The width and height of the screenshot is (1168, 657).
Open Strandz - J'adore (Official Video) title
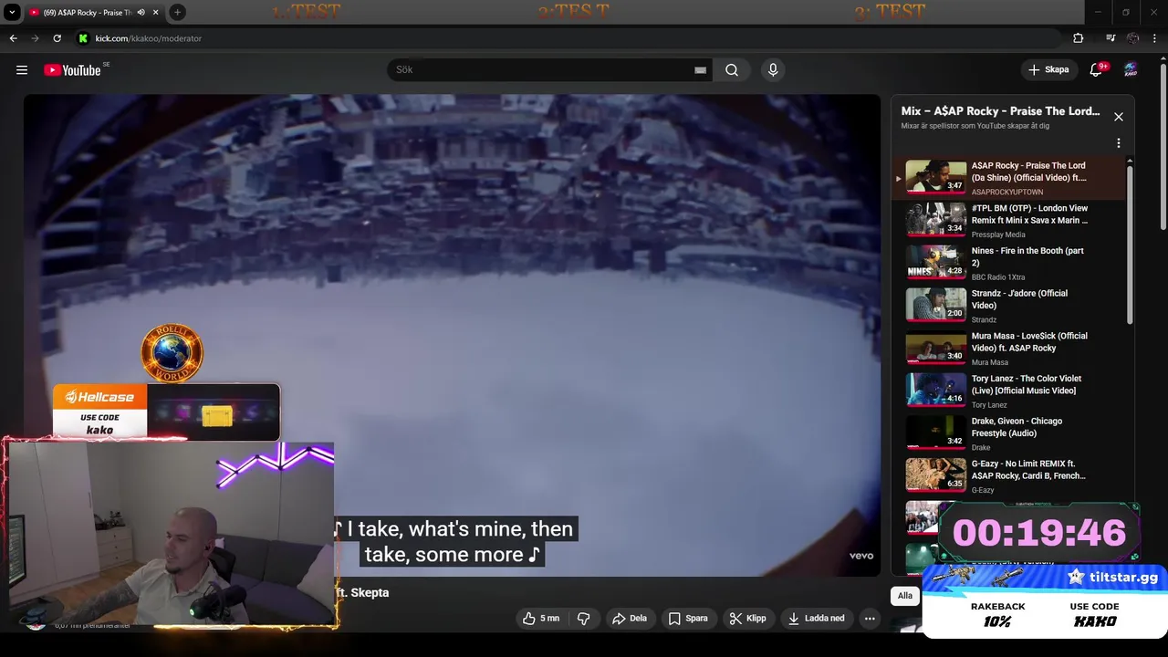[x=1019, y=299]
